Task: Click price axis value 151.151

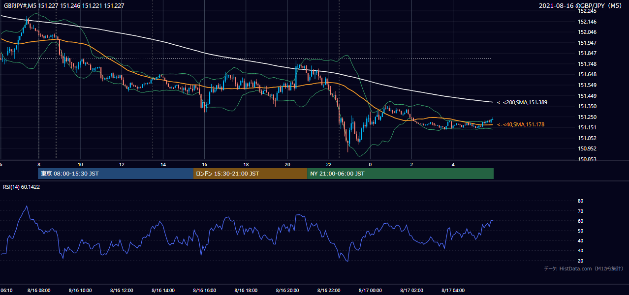Action: click(587, 127)
